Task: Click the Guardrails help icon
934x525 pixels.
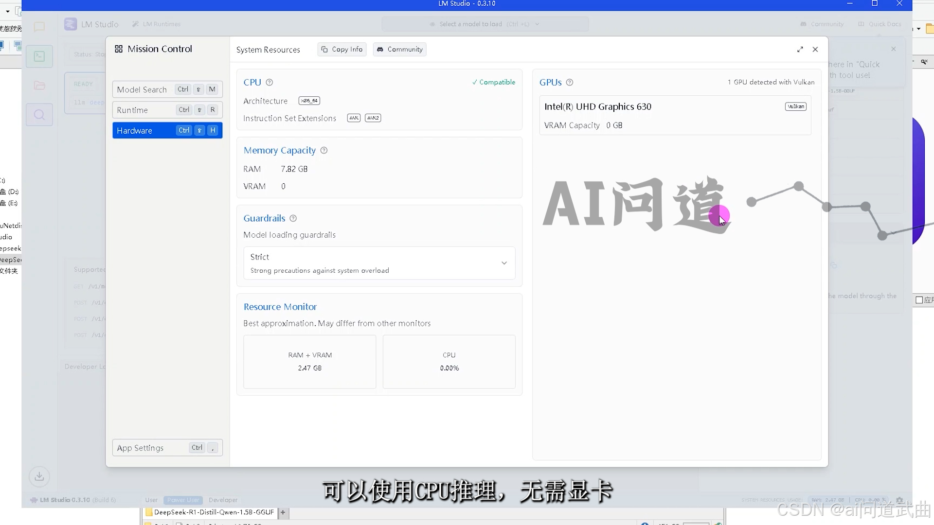Action: pyautogui.click(x=293, y=219)
